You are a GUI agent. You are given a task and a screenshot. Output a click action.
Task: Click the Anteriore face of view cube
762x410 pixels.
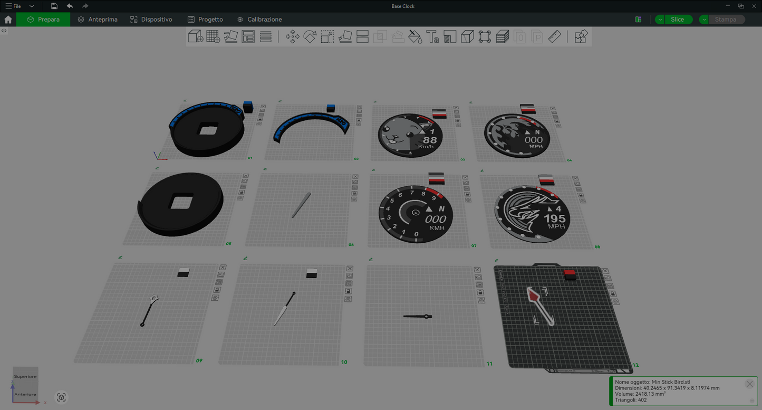tap(25, 394)
